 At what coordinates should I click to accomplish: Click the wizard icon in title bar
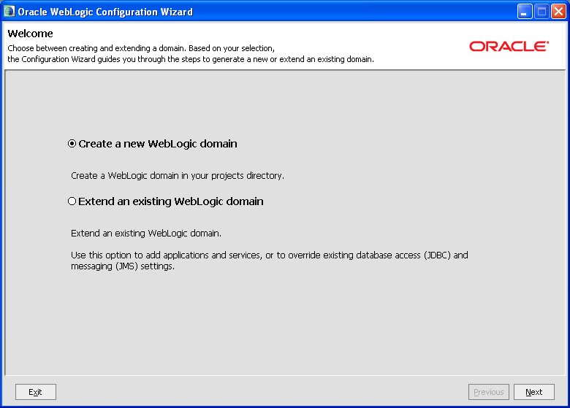(x=9, y=12)
